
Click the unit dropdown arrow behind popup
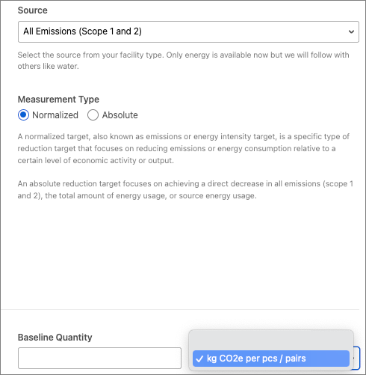pos(356,358)
